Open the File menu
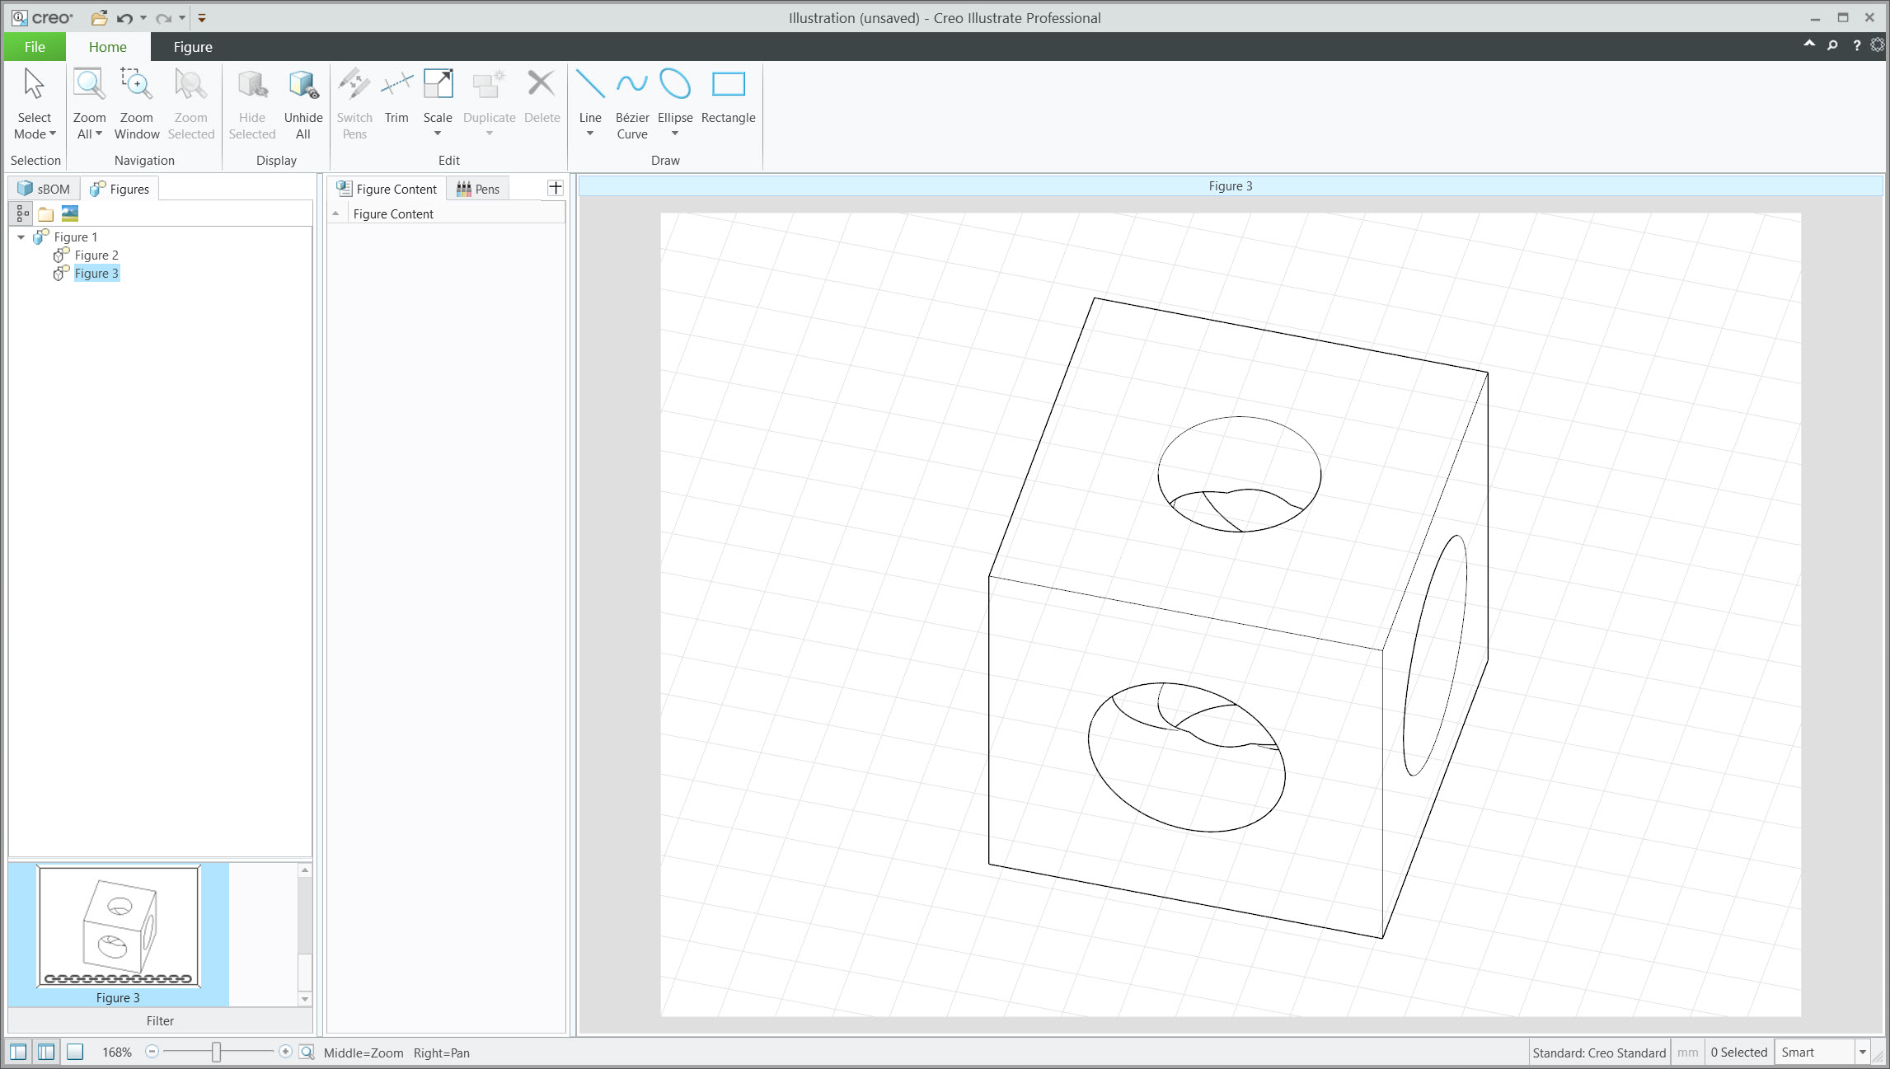 (34, 47)
